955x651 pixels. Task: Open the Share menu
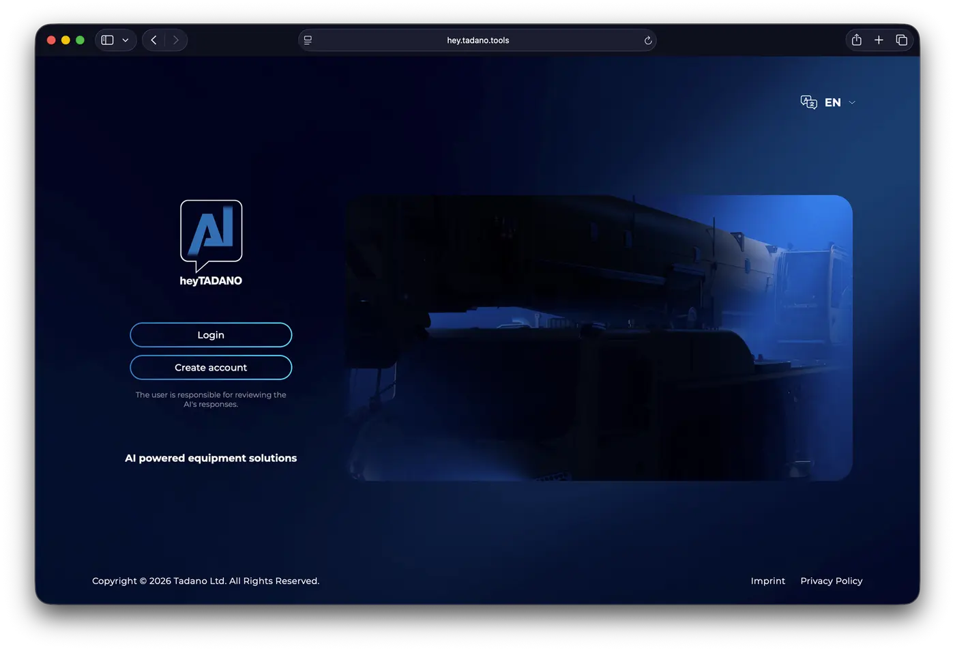click(x=857, y=40)
